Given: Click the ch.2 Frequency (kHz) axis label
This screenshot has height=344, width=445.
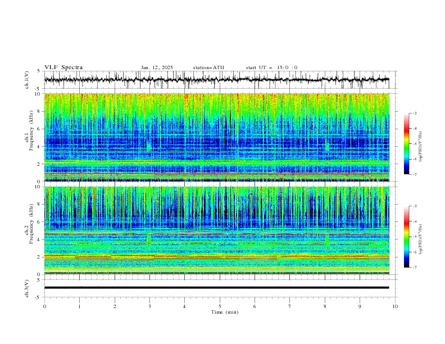Looking at the screenshot, I should [x=29, y=223].
